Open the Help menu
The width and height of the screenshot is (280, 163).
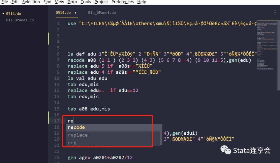tap(142, 2)
